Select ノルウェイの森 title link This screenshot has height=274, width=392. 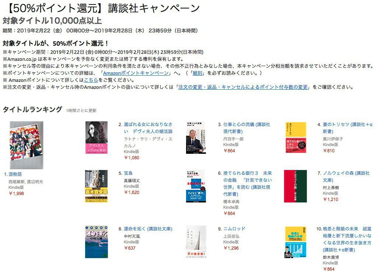(x=346, y=177)
